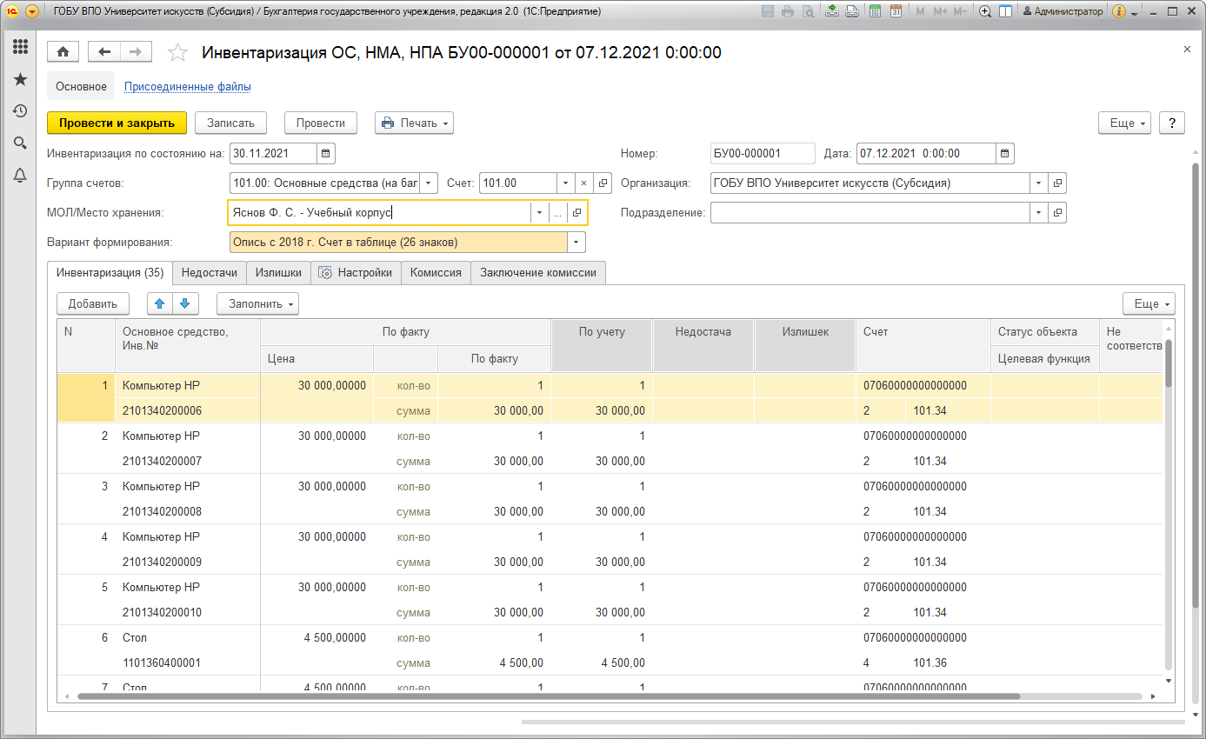
Task: Click the Провести button
Action: point(321,123)
